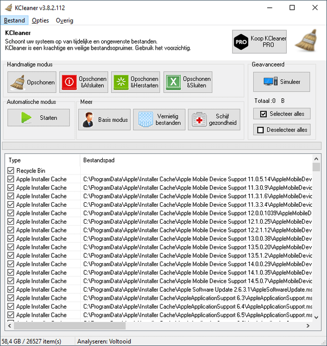Screen dimensions: 327x346
Task: Click the Bestandspad column header
Action: 196,160
